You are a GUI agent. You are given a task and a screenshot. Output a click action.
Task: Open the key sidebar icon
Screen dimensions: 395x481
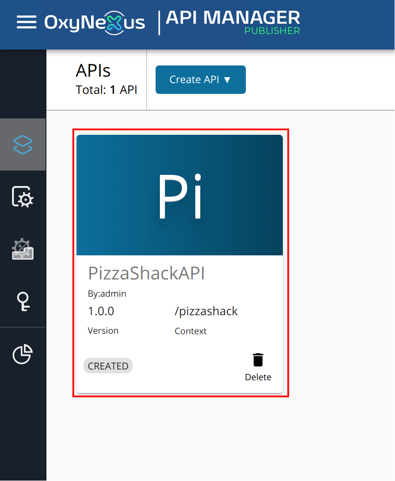point(23,302)
